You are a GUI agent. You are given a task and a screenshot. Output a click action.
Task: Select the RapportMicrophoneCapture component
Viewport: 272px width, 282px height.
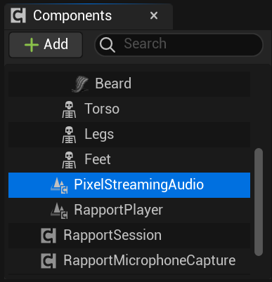tap(129, 261)
